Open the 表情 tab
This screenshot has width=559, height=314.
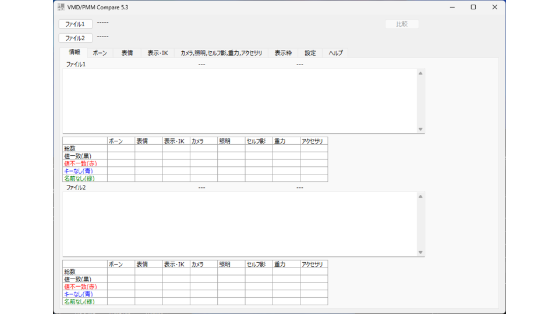point(127,53)
